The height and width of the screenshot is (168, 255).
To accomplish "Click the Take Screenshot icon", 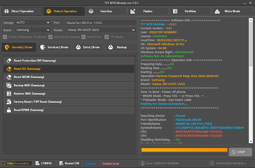I will tap(3, 163).
